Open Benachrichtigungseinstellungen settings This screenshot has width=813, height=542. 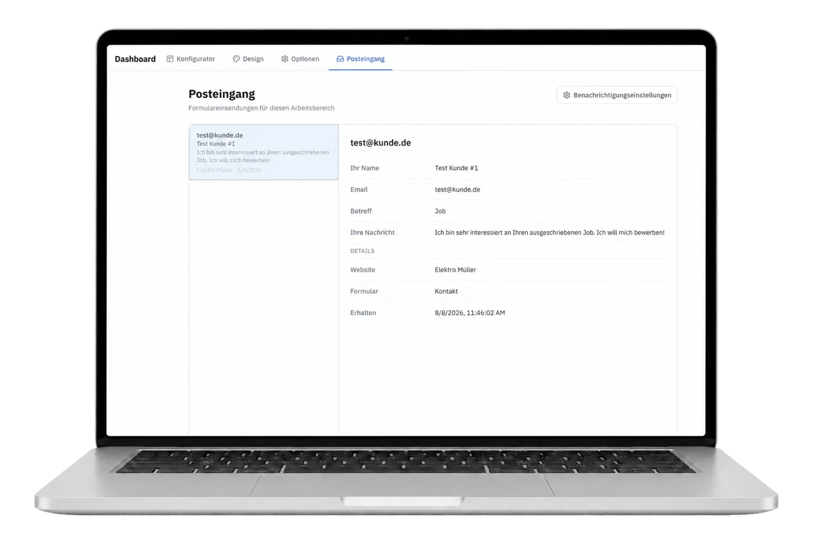pos(617,95)
